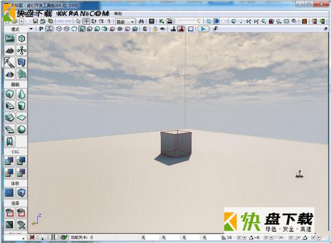Open the grid size 16 dropdown arrow
Image resolution: width=331 pixels, height=243 pixels.
[244, 237]
